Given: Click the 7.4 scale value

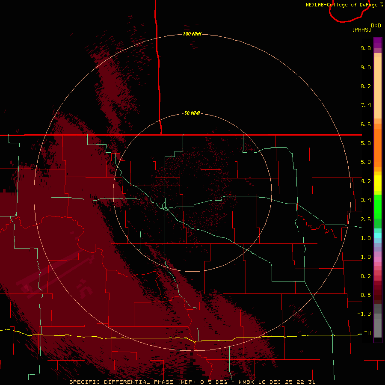Looking at the screenshot, I should click(366, 105).
